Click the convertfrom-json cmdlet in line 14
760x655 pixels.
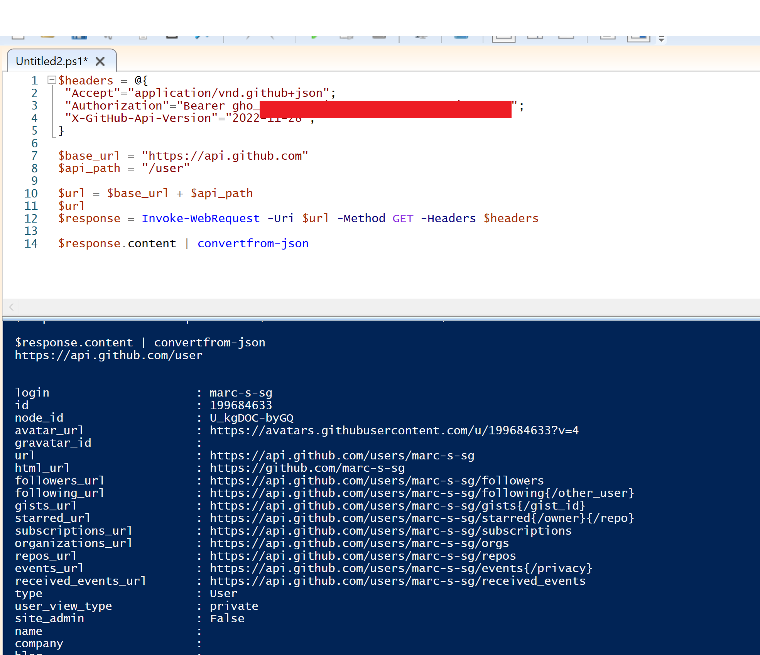point(253,243)
